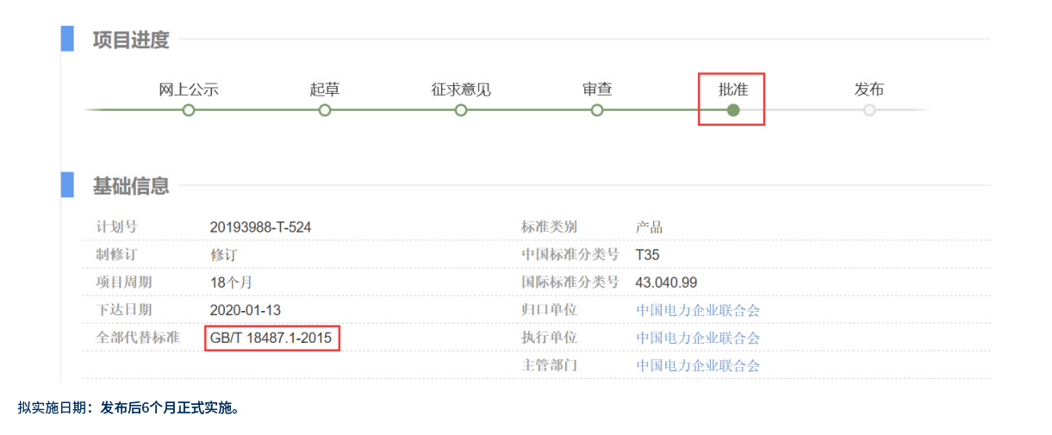This screenshot has width=1052, height=435.
Task: Click the 项目进度 section heading
Action: (131, 40)
